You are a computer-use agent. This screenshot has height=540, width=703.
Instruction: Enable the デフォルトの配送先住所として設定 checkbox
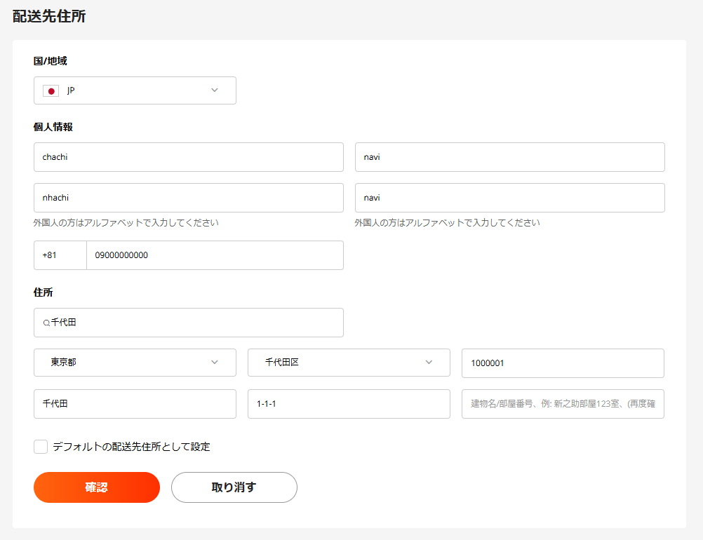pyautogui.click(x=41, y=447)
